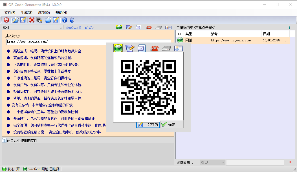Select the green globe URL icon in QR popup
Image resolution: width=297 pixels, height=172 pixels.
118,48
